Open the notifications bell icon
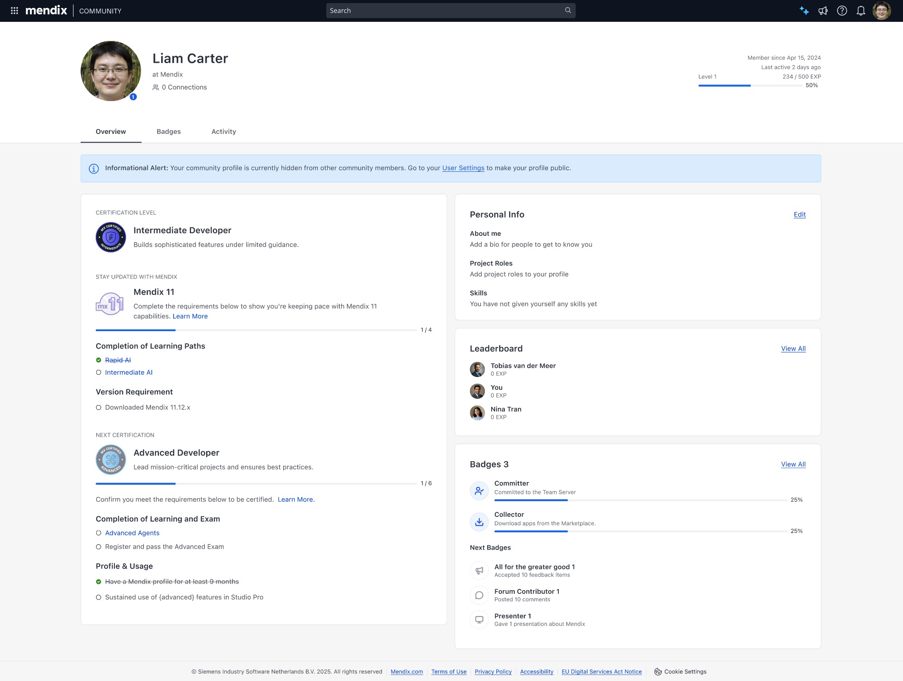Image resolution: width=903 pixels, height=681 pixels. click(x=861, y=11)
